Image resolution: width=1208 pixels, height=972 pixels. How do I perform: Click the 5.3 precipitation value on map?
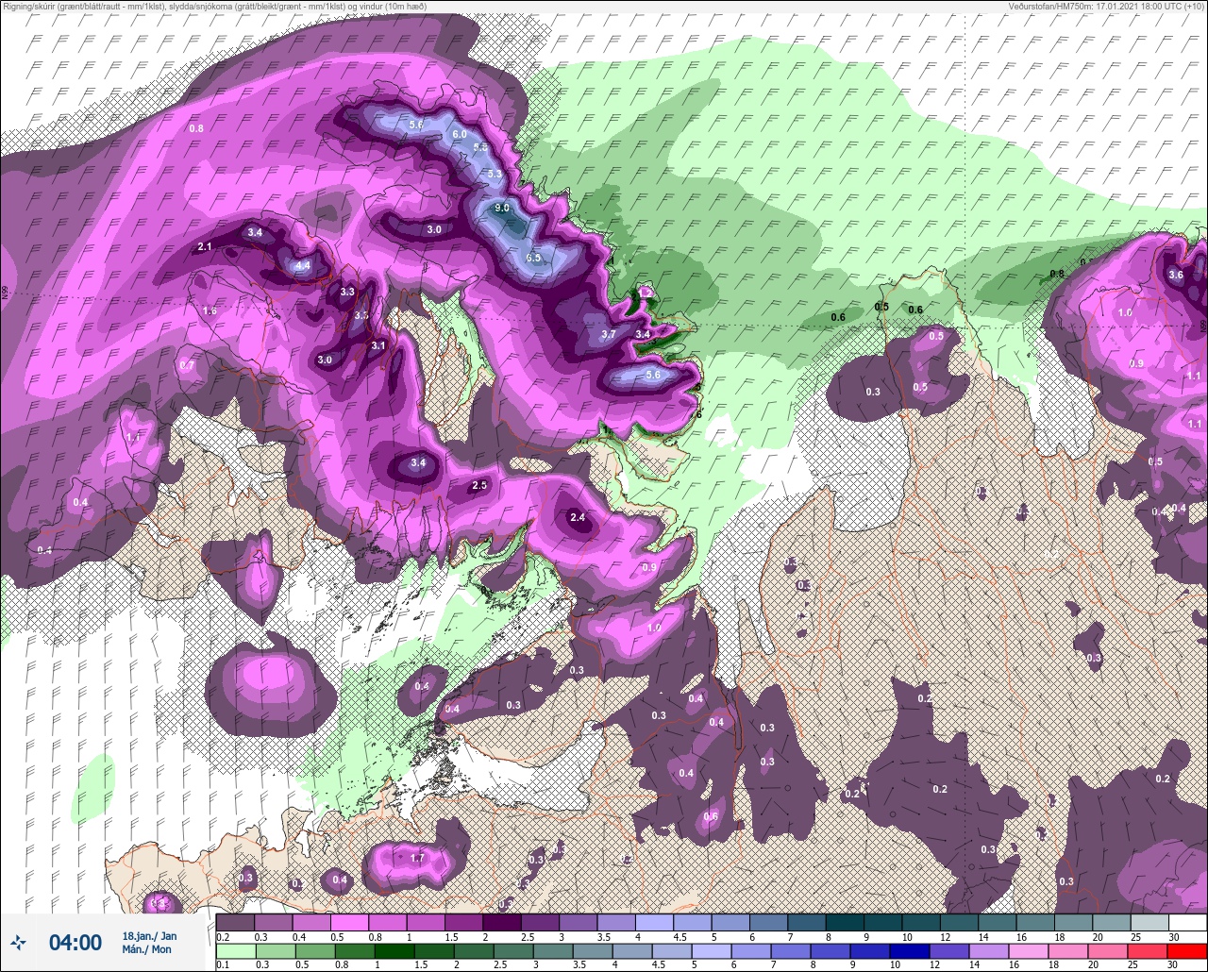495,174
